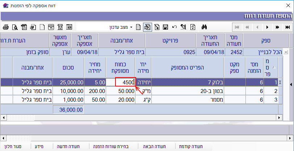Click the refresh document icon
The height and width of the screenshot is (151, 294).
(193, 27)
